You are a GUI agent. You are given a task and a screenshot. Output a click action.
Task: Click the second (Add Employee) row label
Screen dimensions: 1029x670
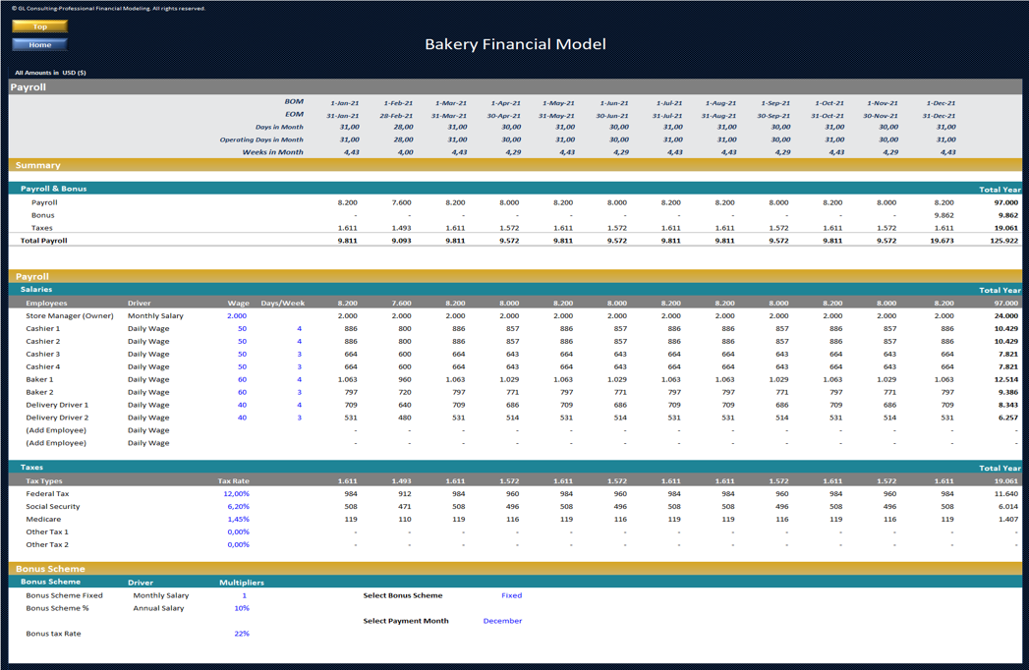pos(56,443)
